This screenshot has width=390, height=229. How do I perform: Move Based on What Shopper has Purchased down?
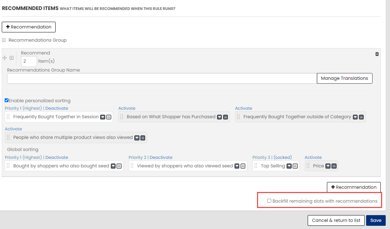[219, 117]
